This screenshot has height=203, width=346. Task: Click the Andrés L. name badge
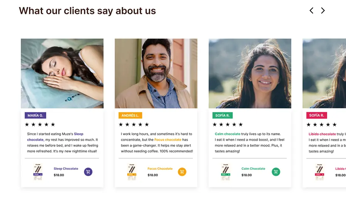[x=130, y=116]
